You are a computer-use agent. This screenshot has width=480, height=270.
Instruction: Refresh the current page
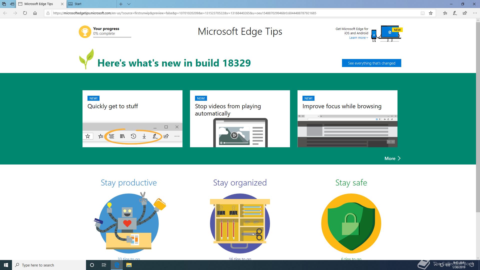(25, 13)
